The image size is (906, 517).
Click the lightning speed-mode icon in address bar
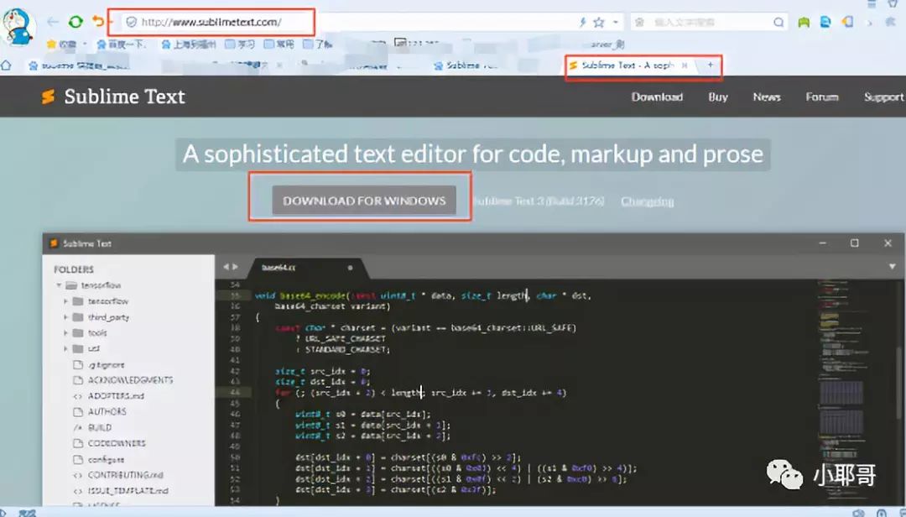pyautogui.click(x=582, y=23)
